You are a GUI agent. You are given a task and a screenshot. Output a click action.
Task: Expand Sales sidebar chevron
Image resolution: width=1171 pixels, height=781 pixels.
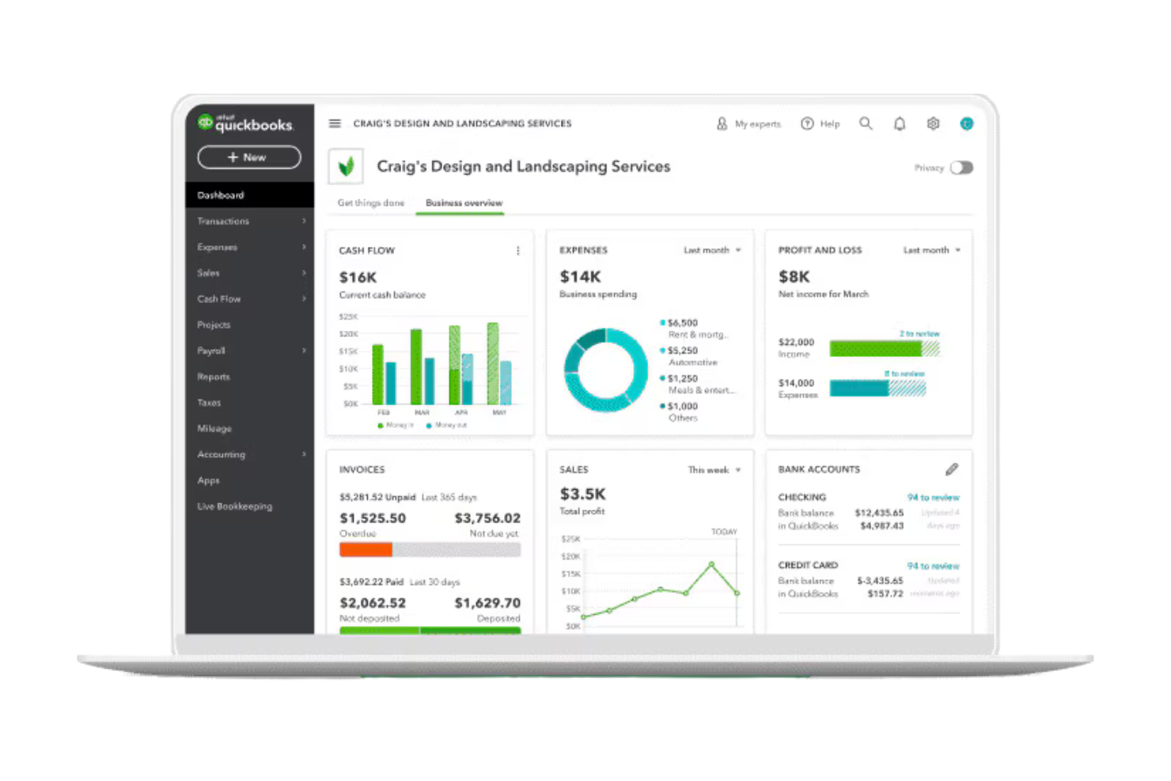click(x=304, y=273)
